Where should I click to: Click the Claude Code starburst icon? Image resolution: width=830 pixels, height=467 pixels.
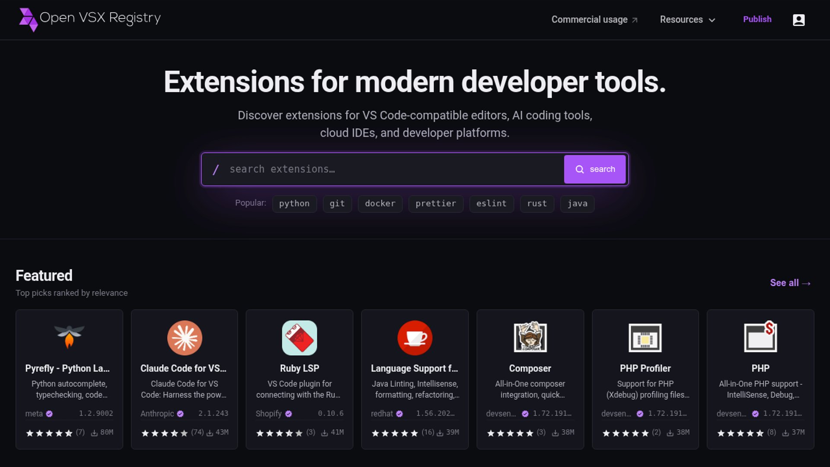pyautogui.click(x=185, y=338)
